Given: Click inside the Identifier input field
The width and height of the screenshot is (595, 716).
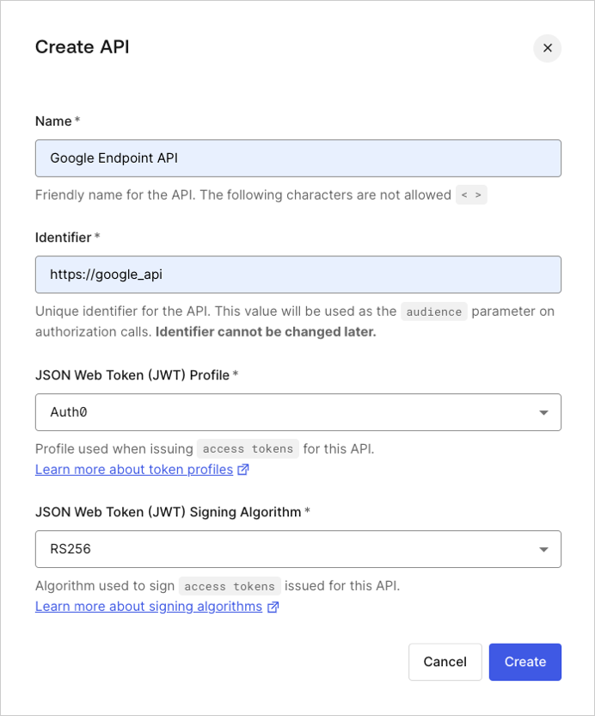Looking at the screenshot, I should pyautogui.click(x=297, y=275).
